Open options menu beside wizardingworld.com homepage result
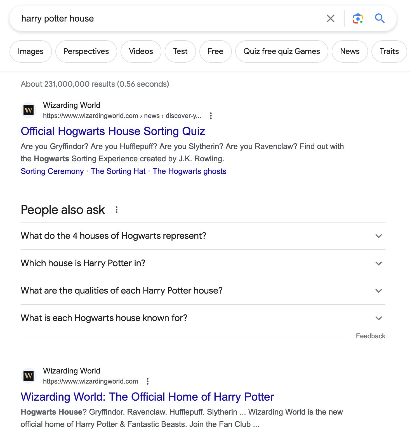Image resolution: width=410 pixels, height=435 pixels. 148,381
